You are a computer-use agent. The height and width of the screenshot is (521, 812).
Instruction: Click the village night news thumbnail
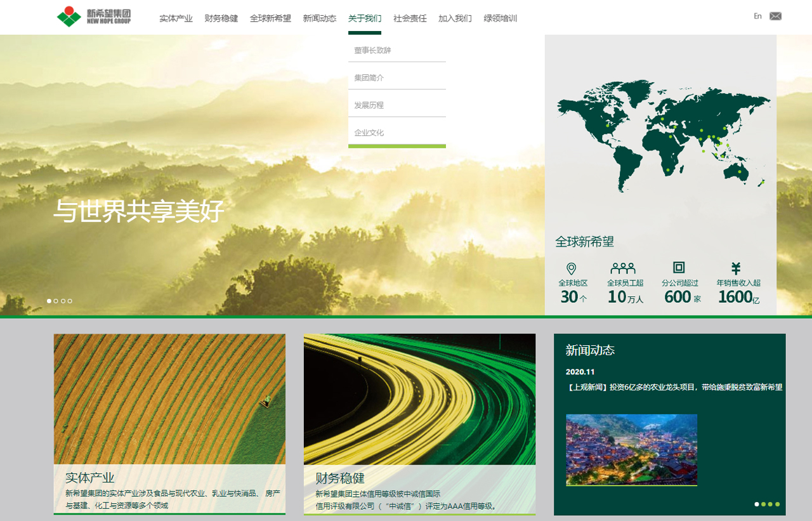point(631,449)
